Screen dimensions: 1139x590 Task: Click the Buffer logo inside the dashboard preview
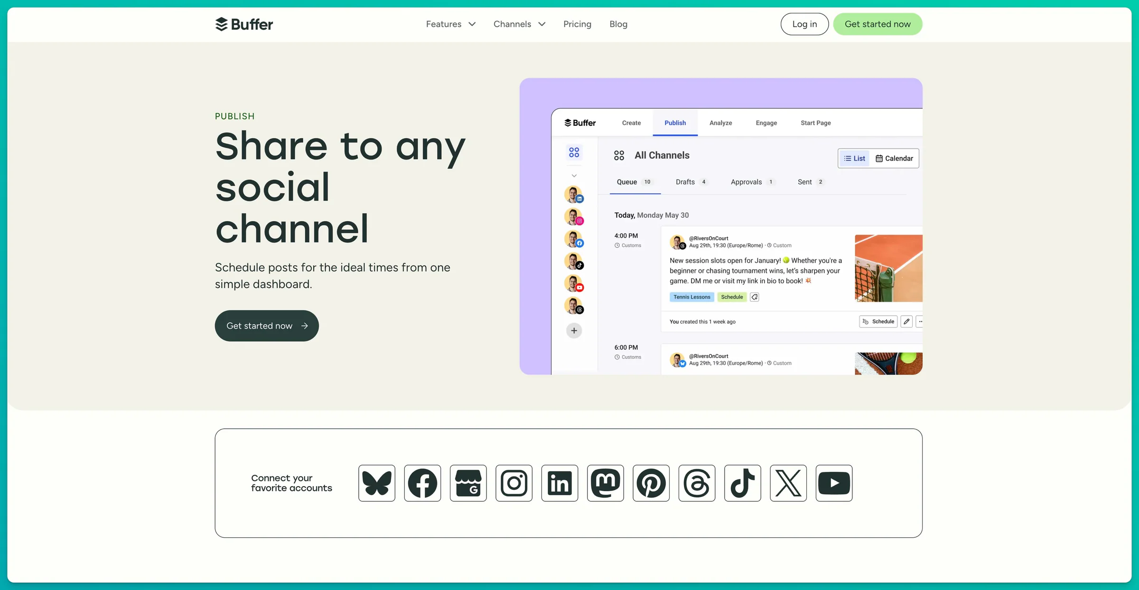pos(580,123)
